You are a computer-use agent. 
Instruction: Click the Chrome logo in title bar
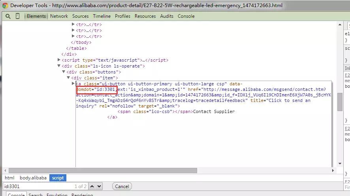pos(5,6)
